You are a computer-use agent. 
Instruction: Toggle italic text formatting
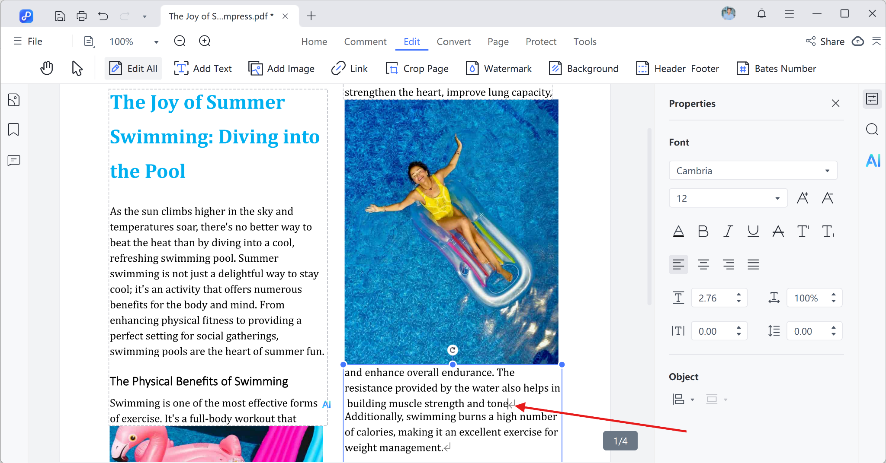[728, 231]
